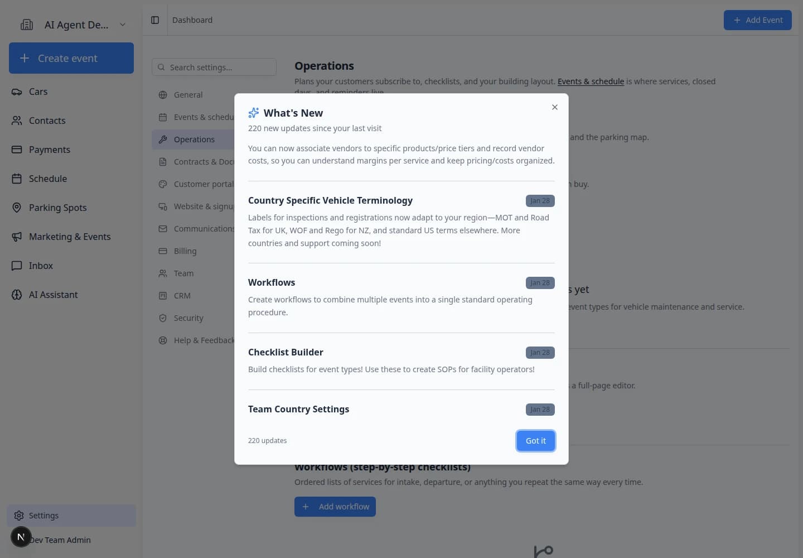Viewport: 803px width, 558px height.
Task: Go to Contacts page
Action: tap(71, 121)
